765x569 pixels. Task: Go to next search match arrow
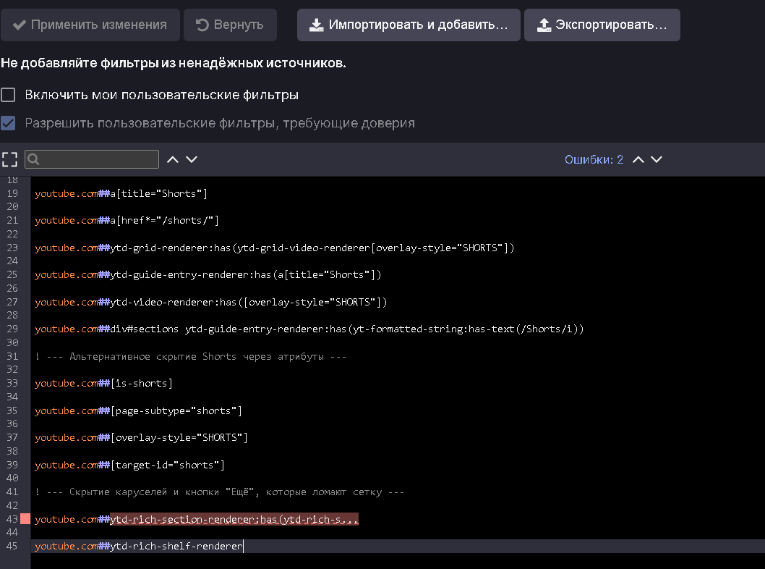point(192,159)
